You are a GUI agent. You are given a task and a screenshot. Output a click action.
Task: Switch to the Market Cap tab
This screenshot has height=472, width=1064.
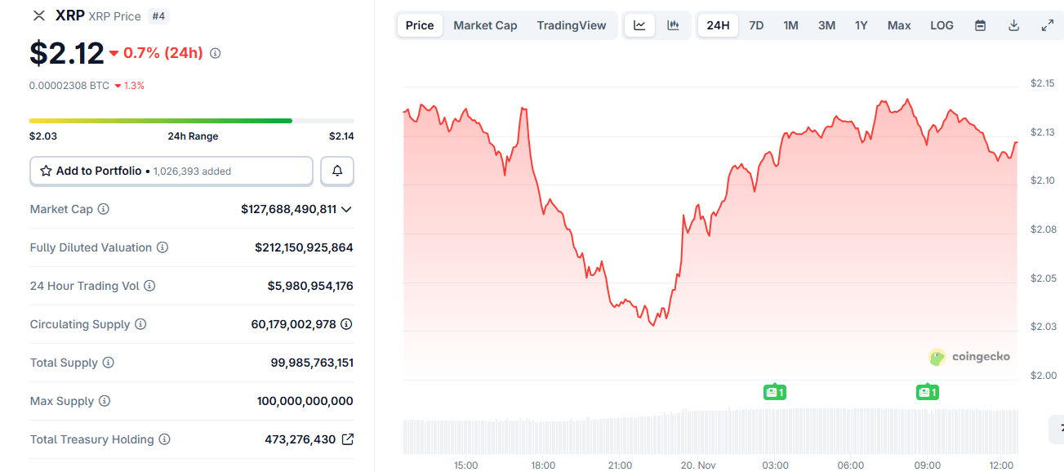click(485, 25)
